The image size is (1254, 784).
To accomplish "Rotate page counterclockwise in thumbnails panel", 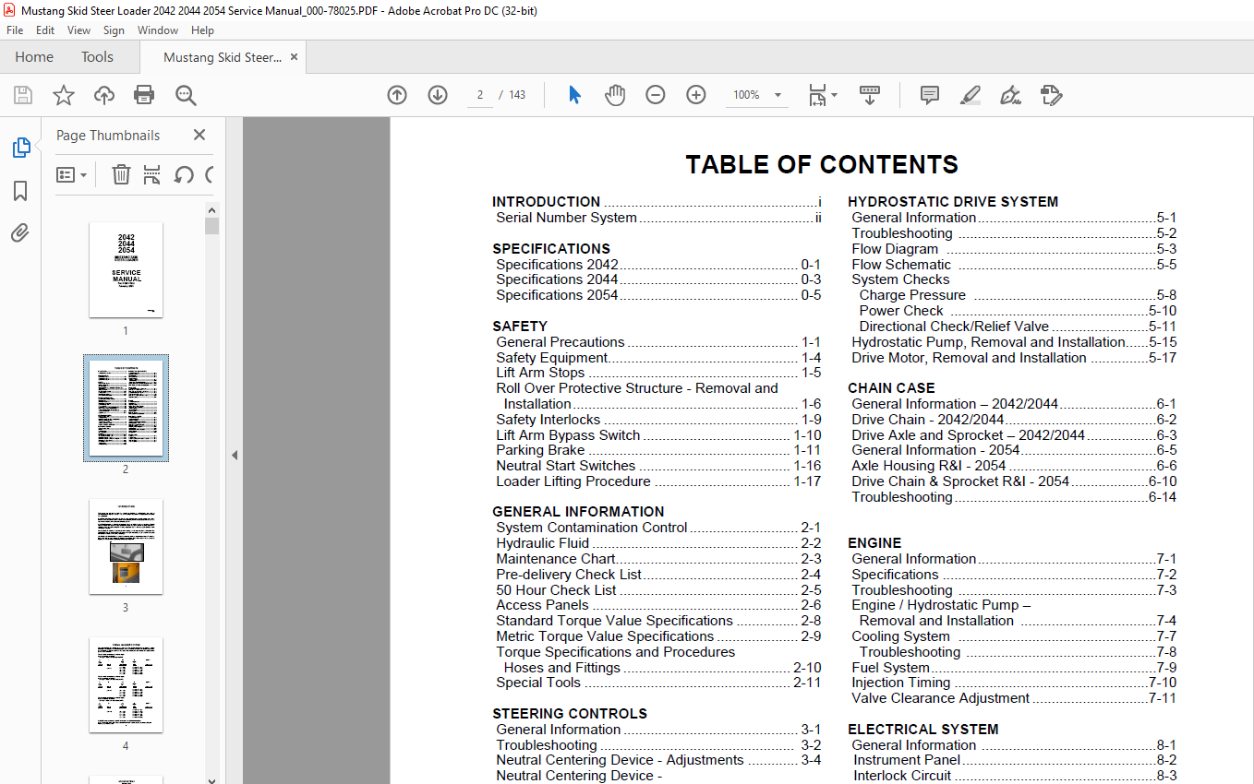I will click(184, 174).
